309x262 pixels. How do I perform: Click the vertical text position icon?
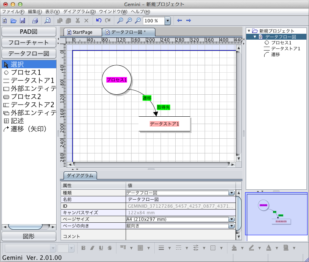[x=140, y=248]
